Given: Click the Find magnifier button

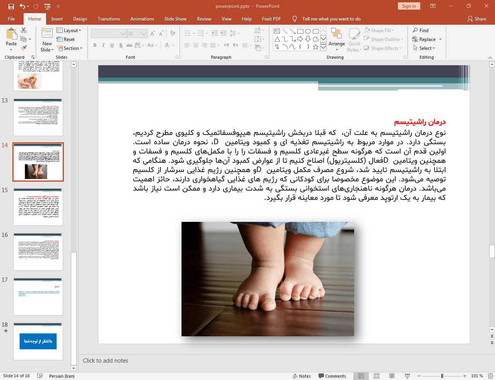Looking at the screenshot, I should [421, 31].
